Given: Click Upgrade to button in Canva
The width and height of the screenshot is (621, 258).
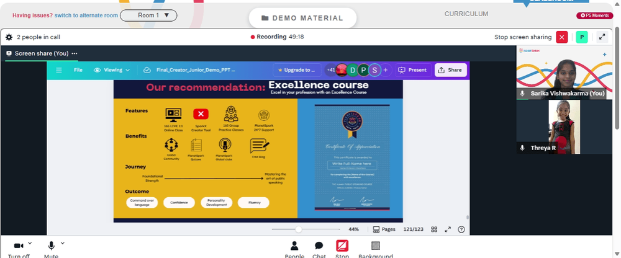Looking at the screenshot, I should (x=297, y=70).
